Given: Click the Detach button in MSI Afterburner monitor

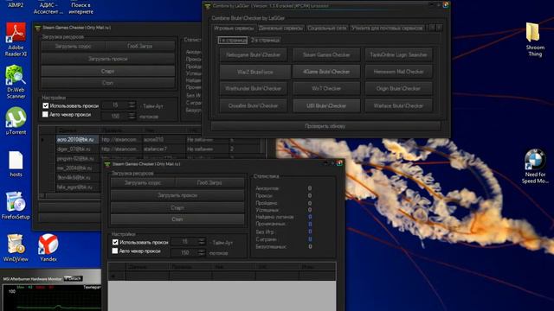Looking at the screenshot, I should tap(74, 278).
